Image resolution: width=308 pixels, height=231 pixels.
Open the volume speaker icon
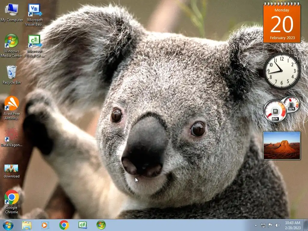[x=278, y=225]
